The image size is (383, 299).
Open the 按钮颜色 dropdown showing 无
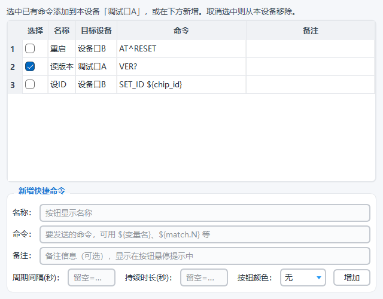[303, 277]
